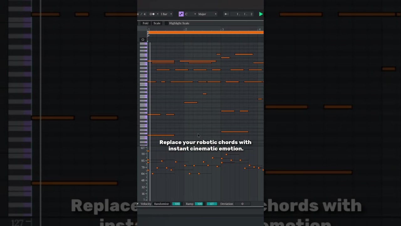Image resolution: width=401 pixels, height=226 pixels.
Task: Click the Velocity lane label
Action: (x=146, y=204)
